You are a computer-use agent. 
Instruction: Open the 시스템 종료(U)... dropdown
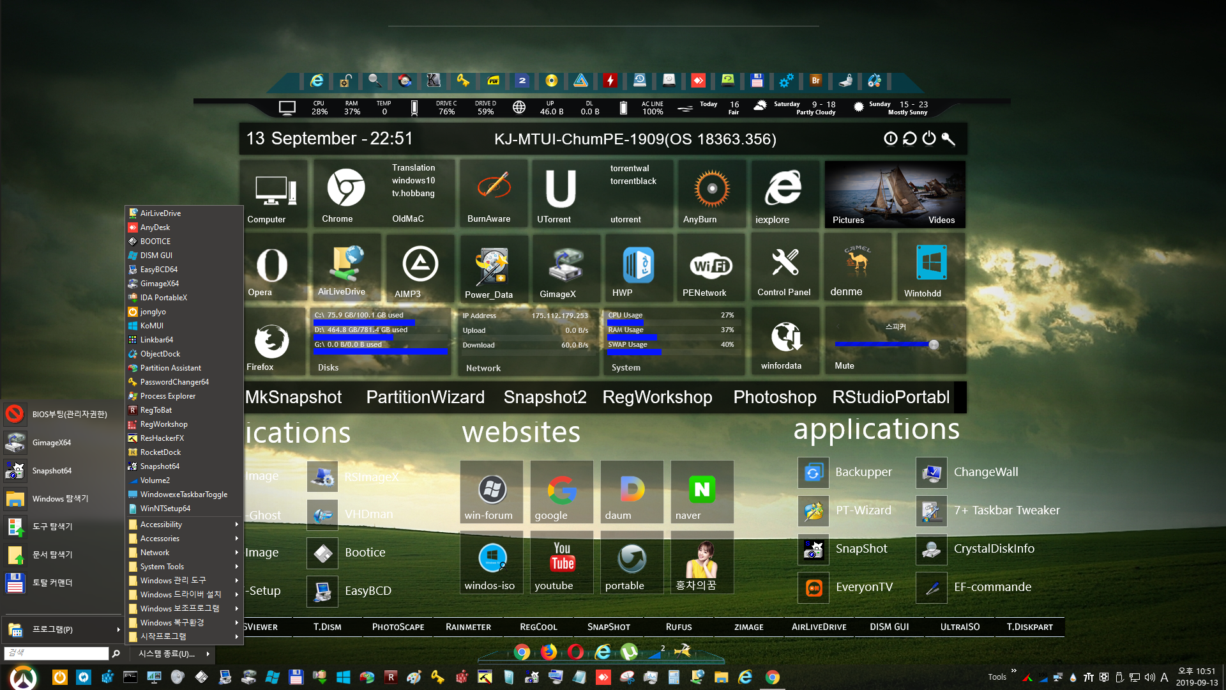tap(173, 654)
